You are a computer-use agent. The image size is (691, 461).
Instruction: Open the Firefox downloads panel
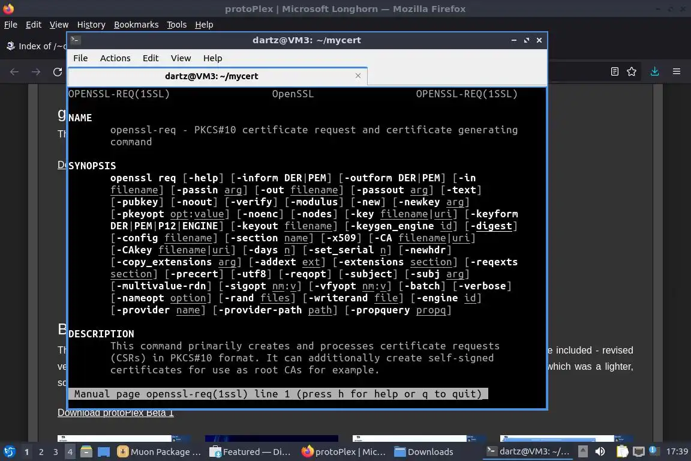pos(655,71)
